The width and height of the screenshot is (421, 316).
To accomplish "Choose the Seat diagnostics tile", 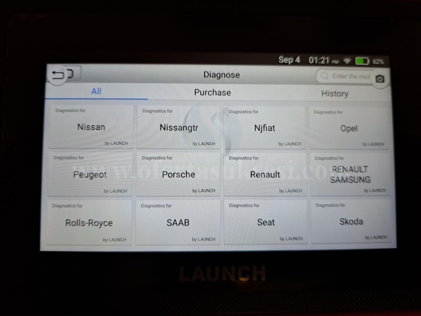I will point(266,222).
